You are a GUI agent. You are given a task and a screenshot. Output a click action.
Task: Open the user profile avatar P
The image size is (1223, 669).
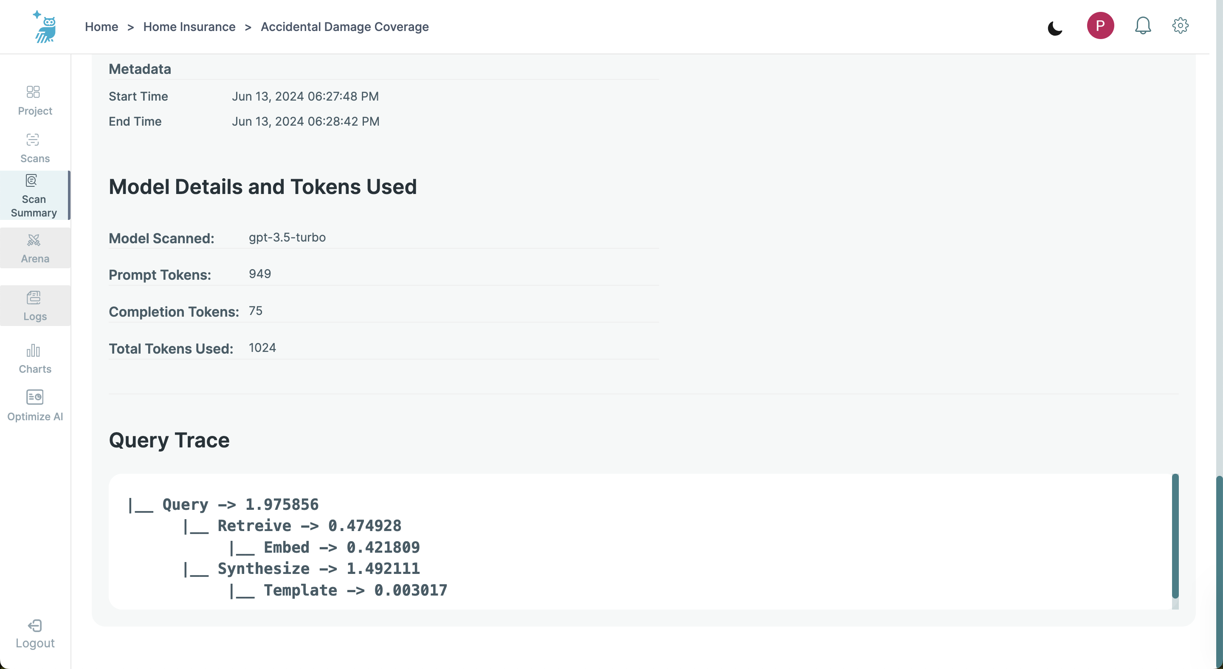(x=1101, y=25)
